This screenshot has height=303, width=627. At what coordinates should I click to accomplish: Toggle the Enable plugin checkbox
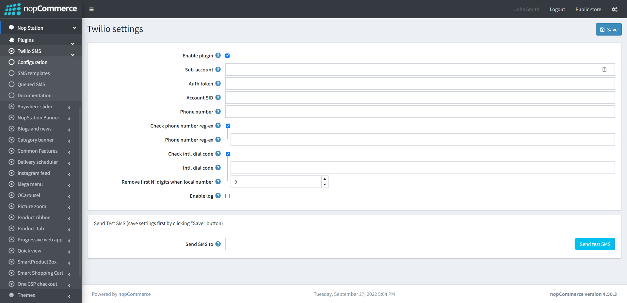coord(228,56)
